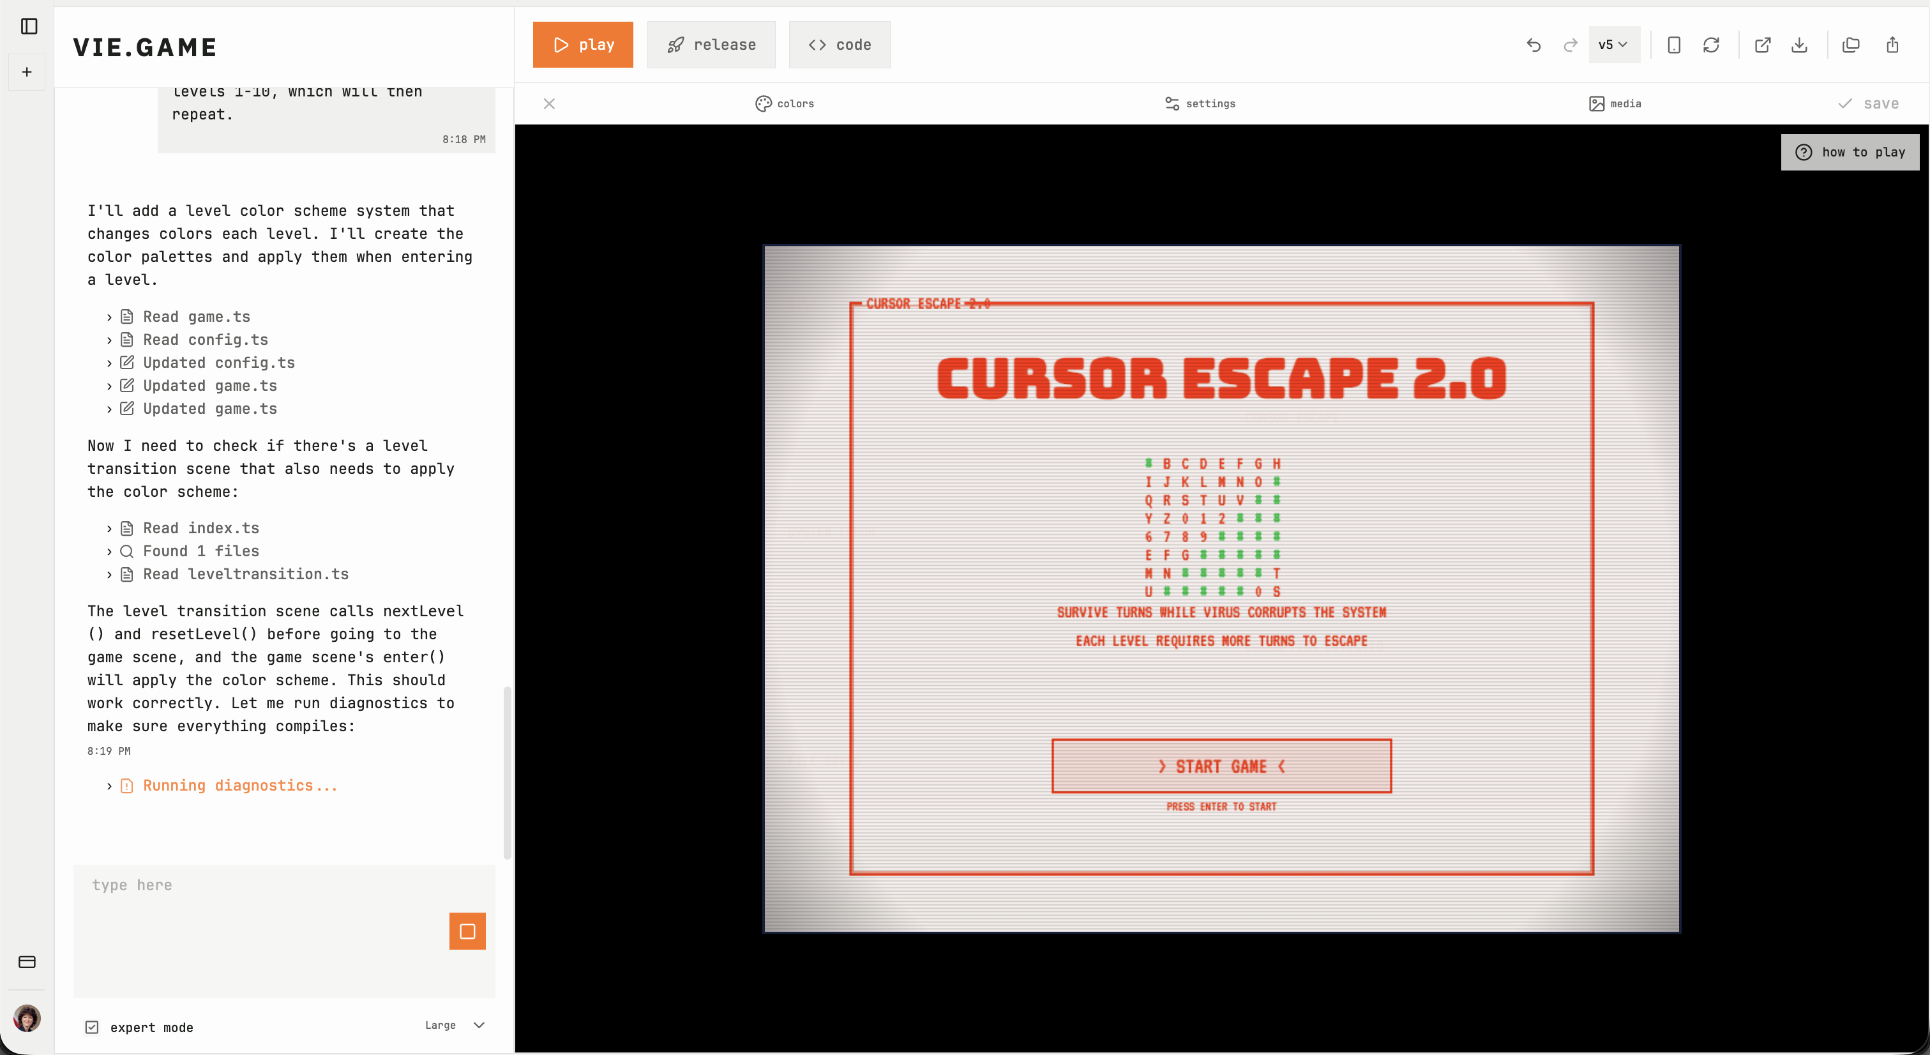Toggle the sidebar panel icon
The height and width of the screenshot is (1055, 1930).
pos(29,26)
